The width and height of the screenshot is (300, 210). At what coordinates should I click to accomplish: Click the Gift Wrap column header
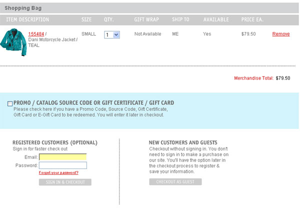(x=146, y=20)
